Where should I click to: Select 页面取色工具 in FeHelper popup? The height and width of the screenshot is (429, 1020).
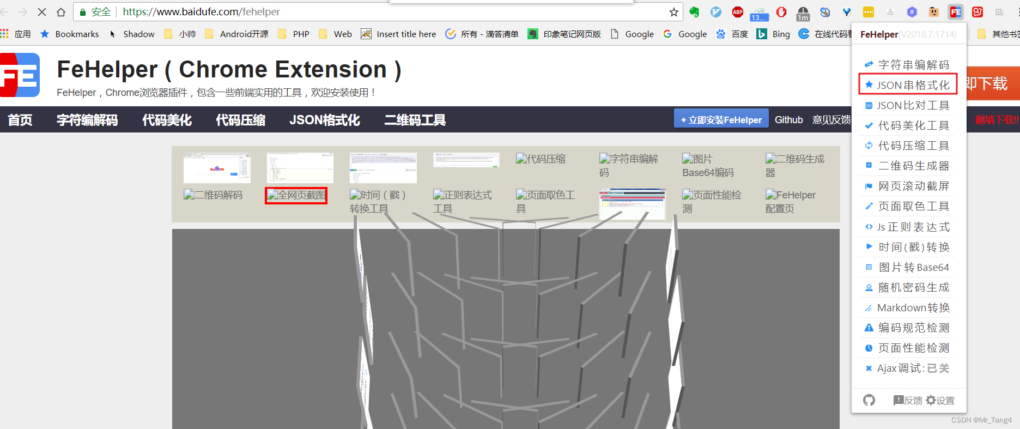tap(907, 206)
